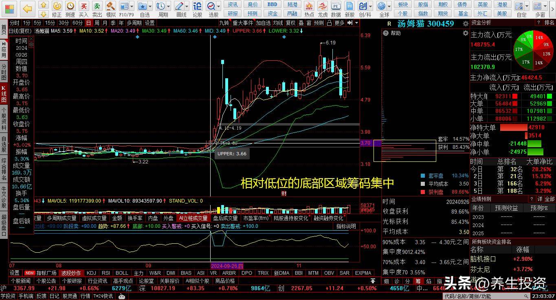Toggle the 窗 window option in chart toolbar
Image resolution: width=556 pixels, height=300 pixels.
[309, 23]
